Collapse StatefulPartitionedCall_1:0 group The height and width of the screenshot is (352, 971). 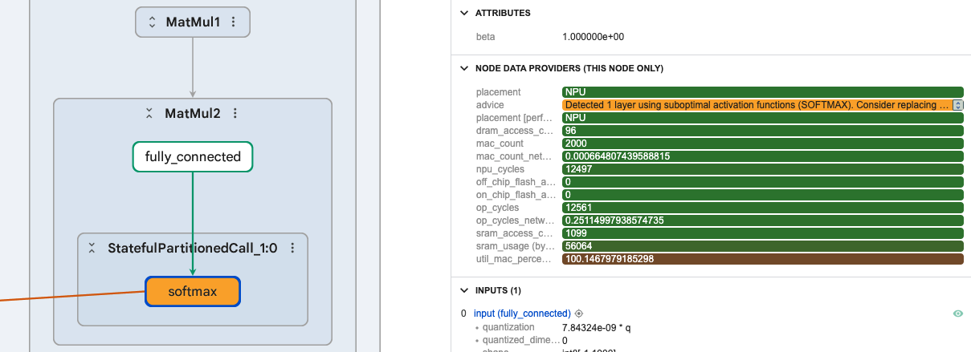pos(92,249)
